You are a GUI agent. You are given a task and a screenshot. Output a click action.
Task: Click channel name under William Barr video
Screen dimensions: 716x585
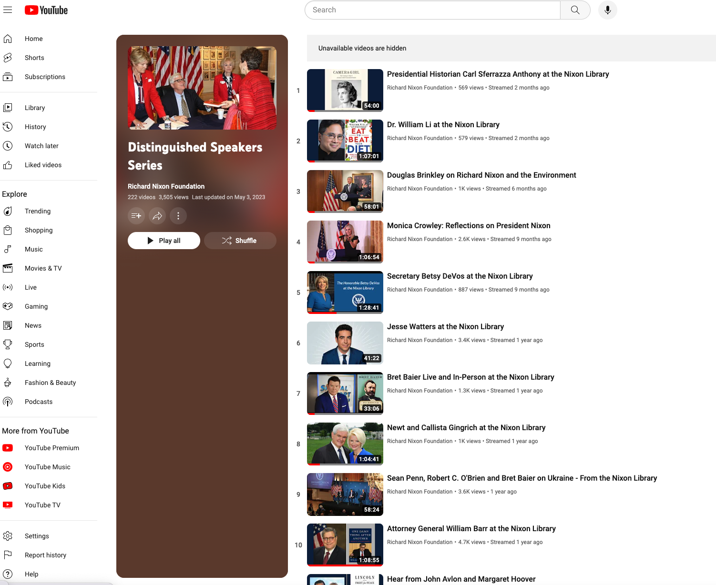[x=419, y=542]
